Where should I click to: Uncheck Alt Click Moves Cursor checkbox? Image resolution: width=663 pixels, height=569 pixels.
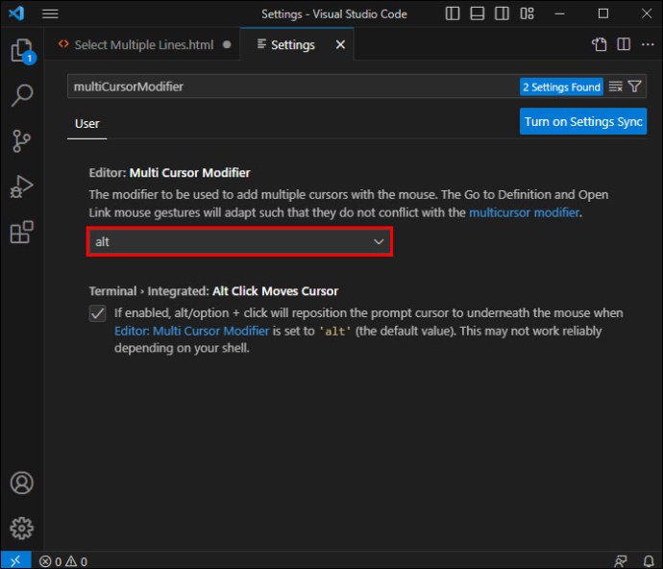[98, 313]
